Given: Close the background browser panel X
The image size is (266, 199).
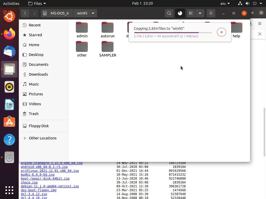Looking at the screenshot, I should tap(260, 34).
